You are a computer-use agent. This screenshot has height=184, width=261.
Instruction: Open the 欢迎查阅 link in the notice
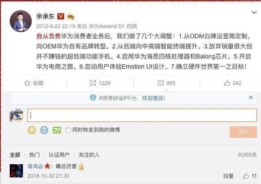coord(154,98)
